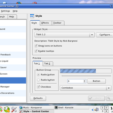Switch to virtual desktop 2
The image size is (113, 113).
point(106,108)
